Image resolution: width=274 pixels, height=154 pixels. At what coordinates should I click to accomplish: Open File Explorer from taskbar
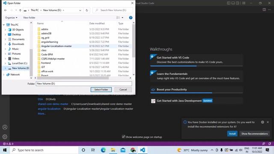[113, 150]
